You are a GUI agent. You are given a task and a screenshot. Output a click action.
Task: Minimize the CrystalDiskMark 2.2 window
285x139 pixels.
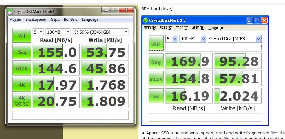(250, 20)
